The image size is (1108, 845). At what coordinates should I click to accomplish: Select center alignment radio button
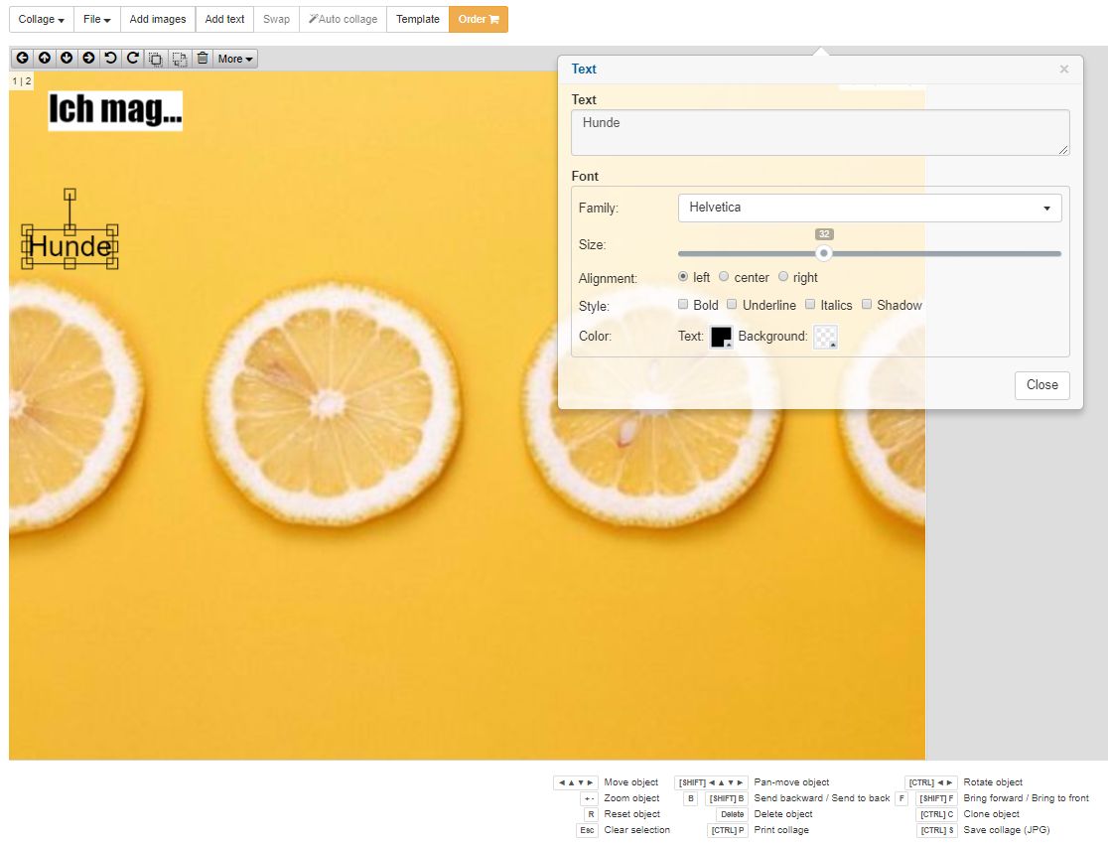[724, 277]
